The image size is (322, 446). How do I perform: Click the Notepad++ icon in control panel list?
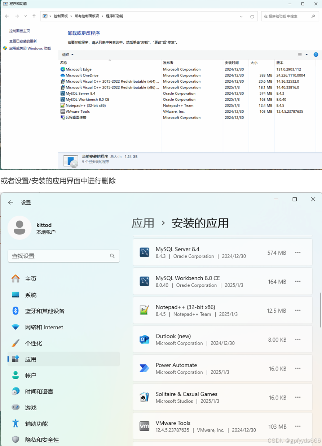click(63, 105)
